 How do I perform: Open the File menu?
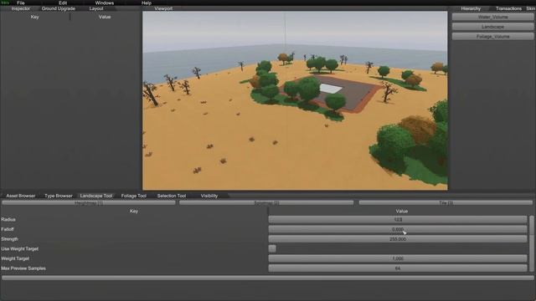(x=20, y=3)
